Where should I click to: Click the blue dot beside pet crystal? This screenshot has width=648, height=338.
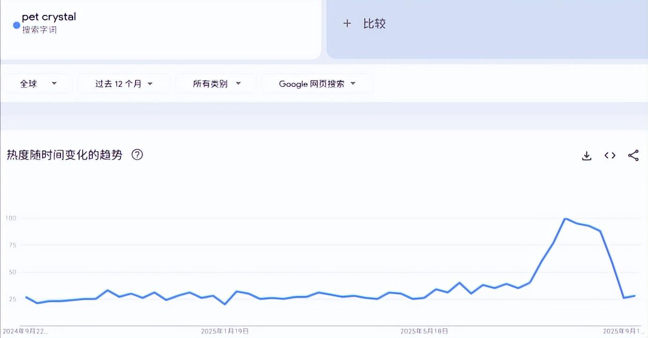click(x=16, y=25)
